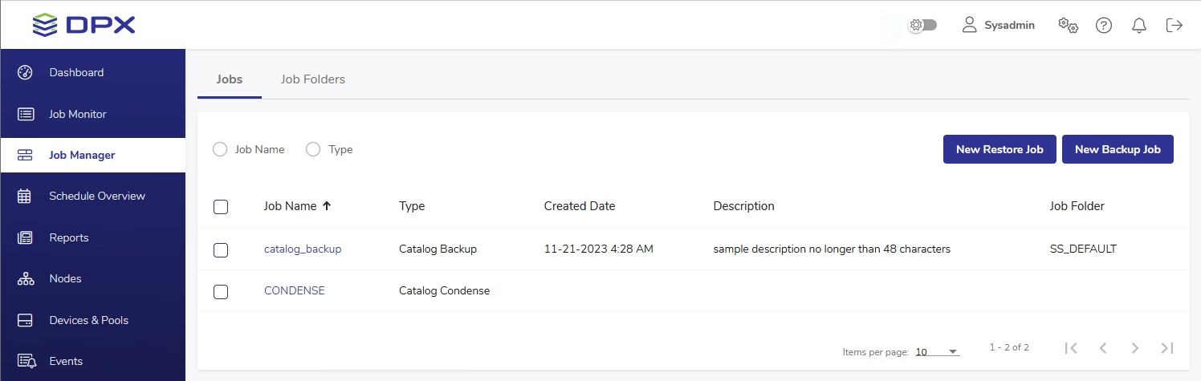Open the notifications bell
1201x381 pixels.
(1138, 25)
